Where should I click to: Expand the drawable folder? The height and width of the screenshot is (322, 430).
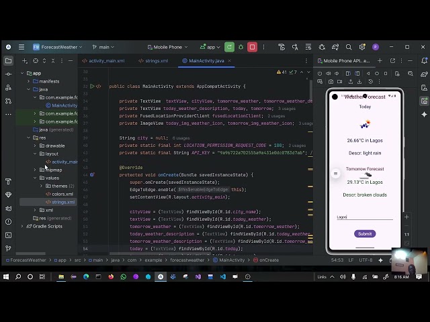(35, 146)
